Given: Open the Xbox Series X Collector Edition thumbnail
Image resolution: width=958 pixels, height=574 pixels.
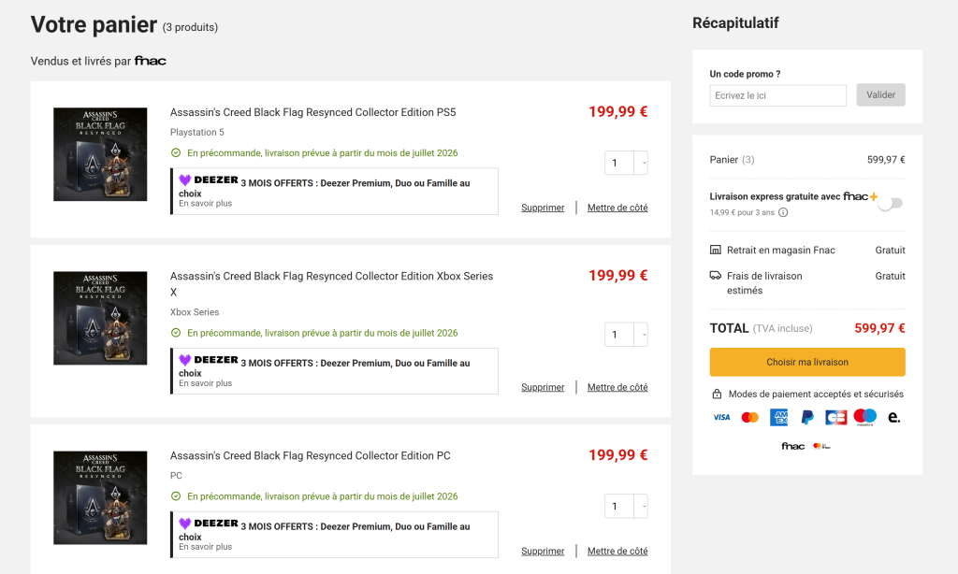Looking at the screenshot, I should pos(100,318).
